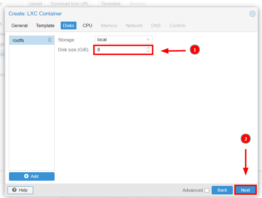Click the Templates button in toolbar
The width and height of the screenshot is (262, 198).
[x=111, y=4]
